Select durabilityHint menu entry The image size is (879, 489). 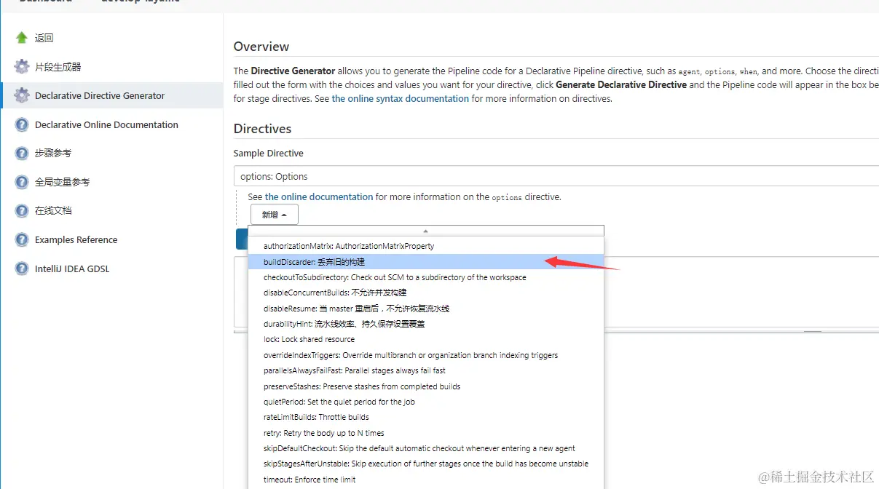coord(426,324)
